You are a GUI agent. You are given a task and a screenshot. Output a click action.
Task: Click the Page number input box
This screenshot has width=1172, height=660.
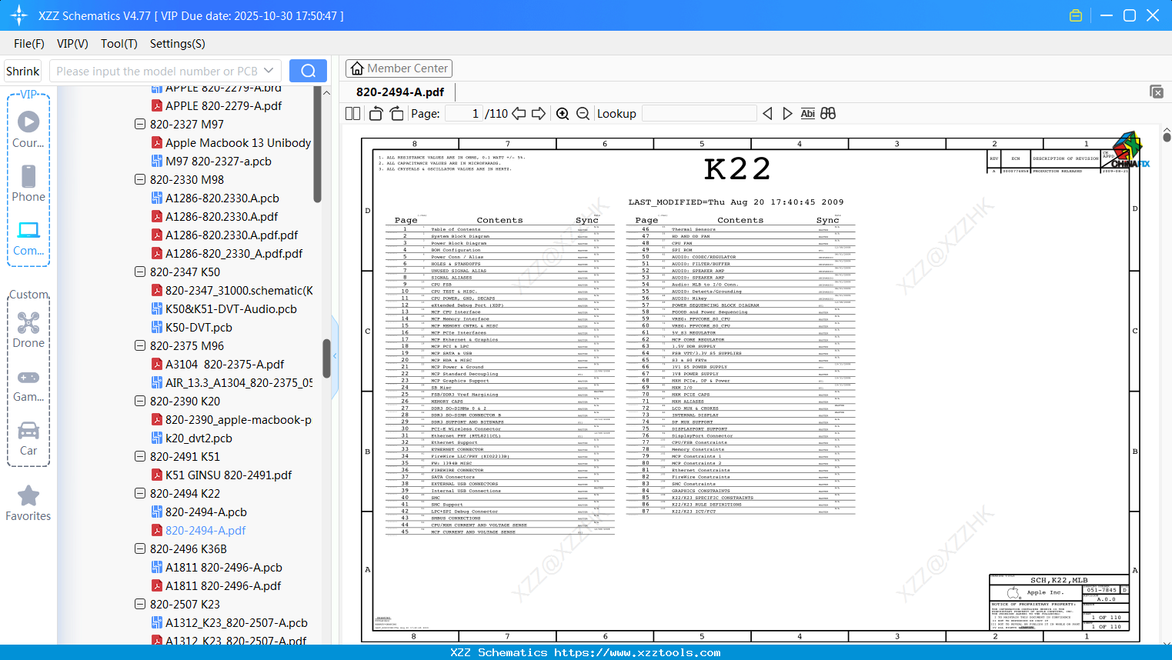[x=464, y=114]
